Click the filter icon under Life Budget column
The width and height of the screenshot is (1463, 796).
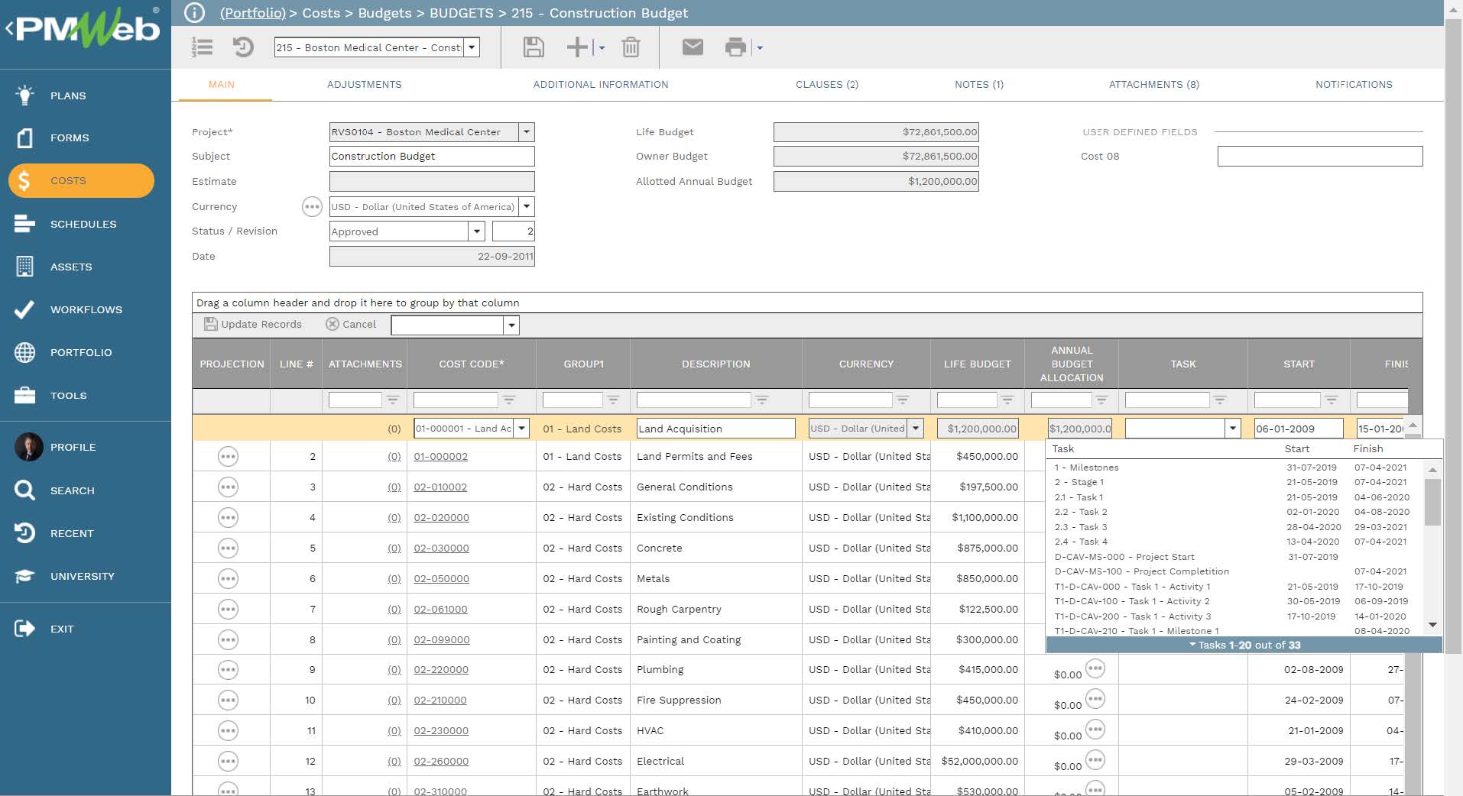(1007, 400)
